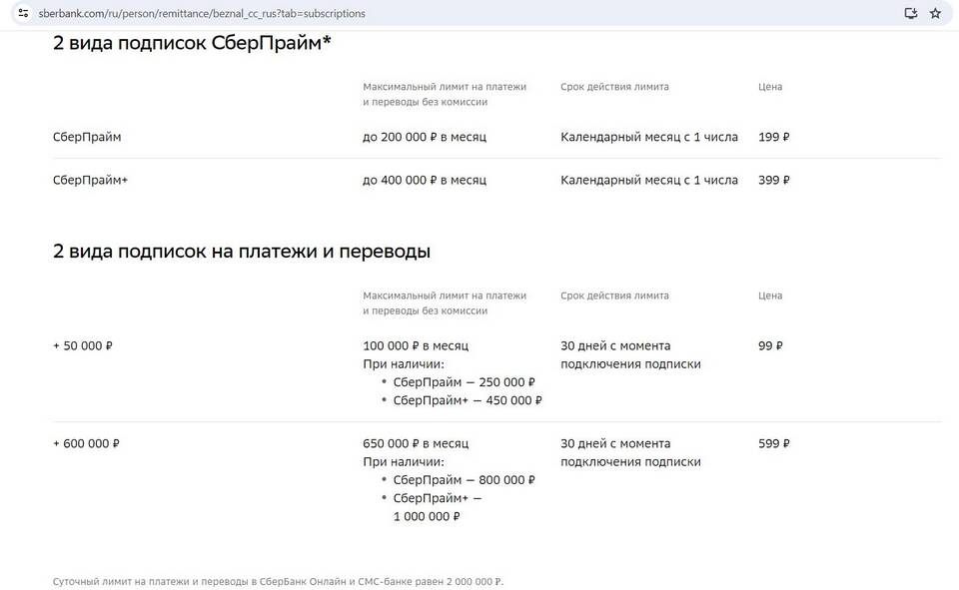Click 'Календарный месяц с 1 числа' in СберПрайм+ row

tap(649, 180)
